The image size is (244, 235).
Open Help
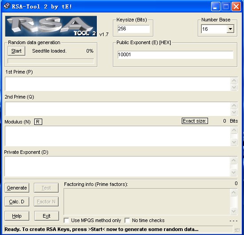(17, 216)
